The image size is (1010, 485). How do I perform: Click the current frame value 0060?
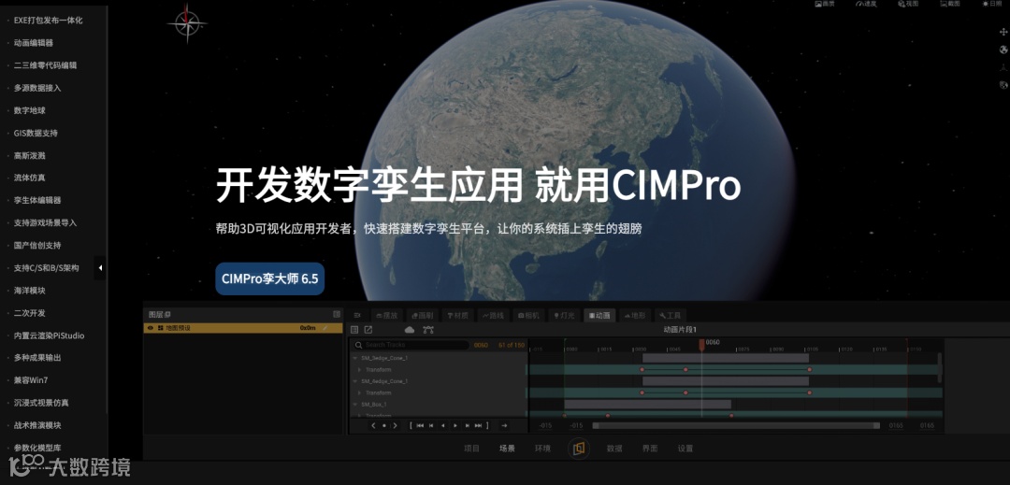click(x=481, y=346)
